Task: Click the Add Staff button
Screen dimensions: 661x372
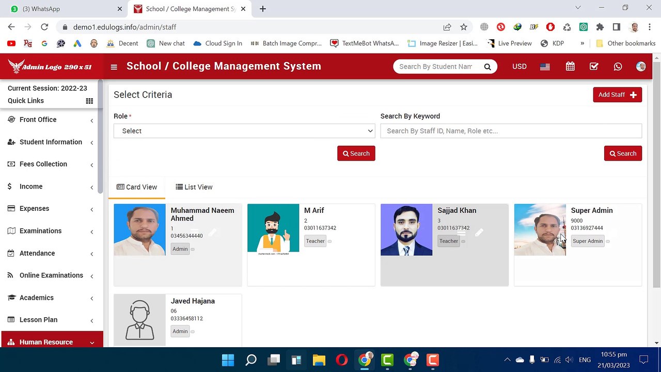Action: coord(617,95)
